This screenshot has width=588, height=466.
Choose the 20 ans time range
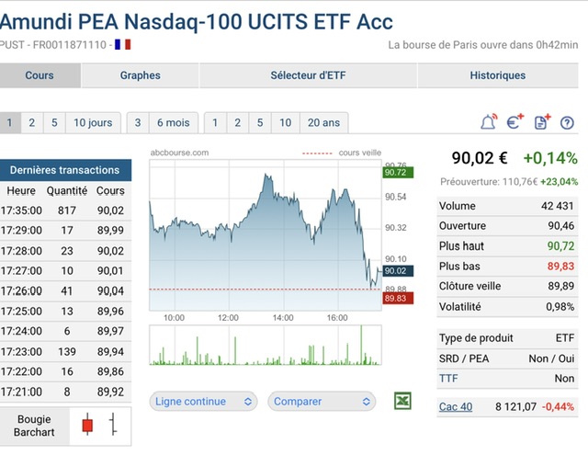(323, 122)
